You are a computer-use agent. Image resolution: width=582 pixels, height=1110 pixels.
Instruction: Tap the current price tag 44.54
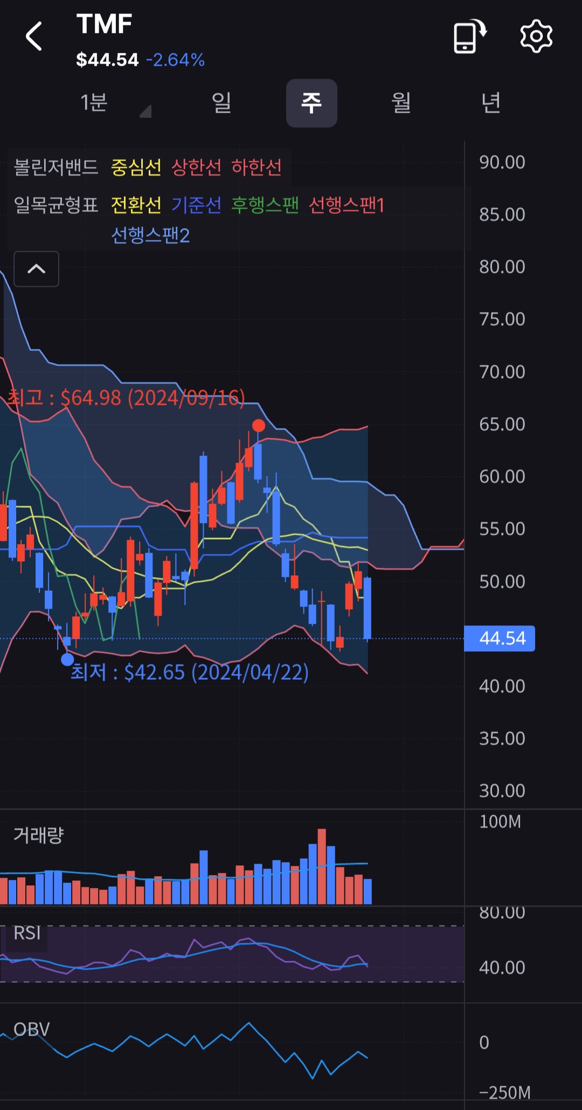500,638
